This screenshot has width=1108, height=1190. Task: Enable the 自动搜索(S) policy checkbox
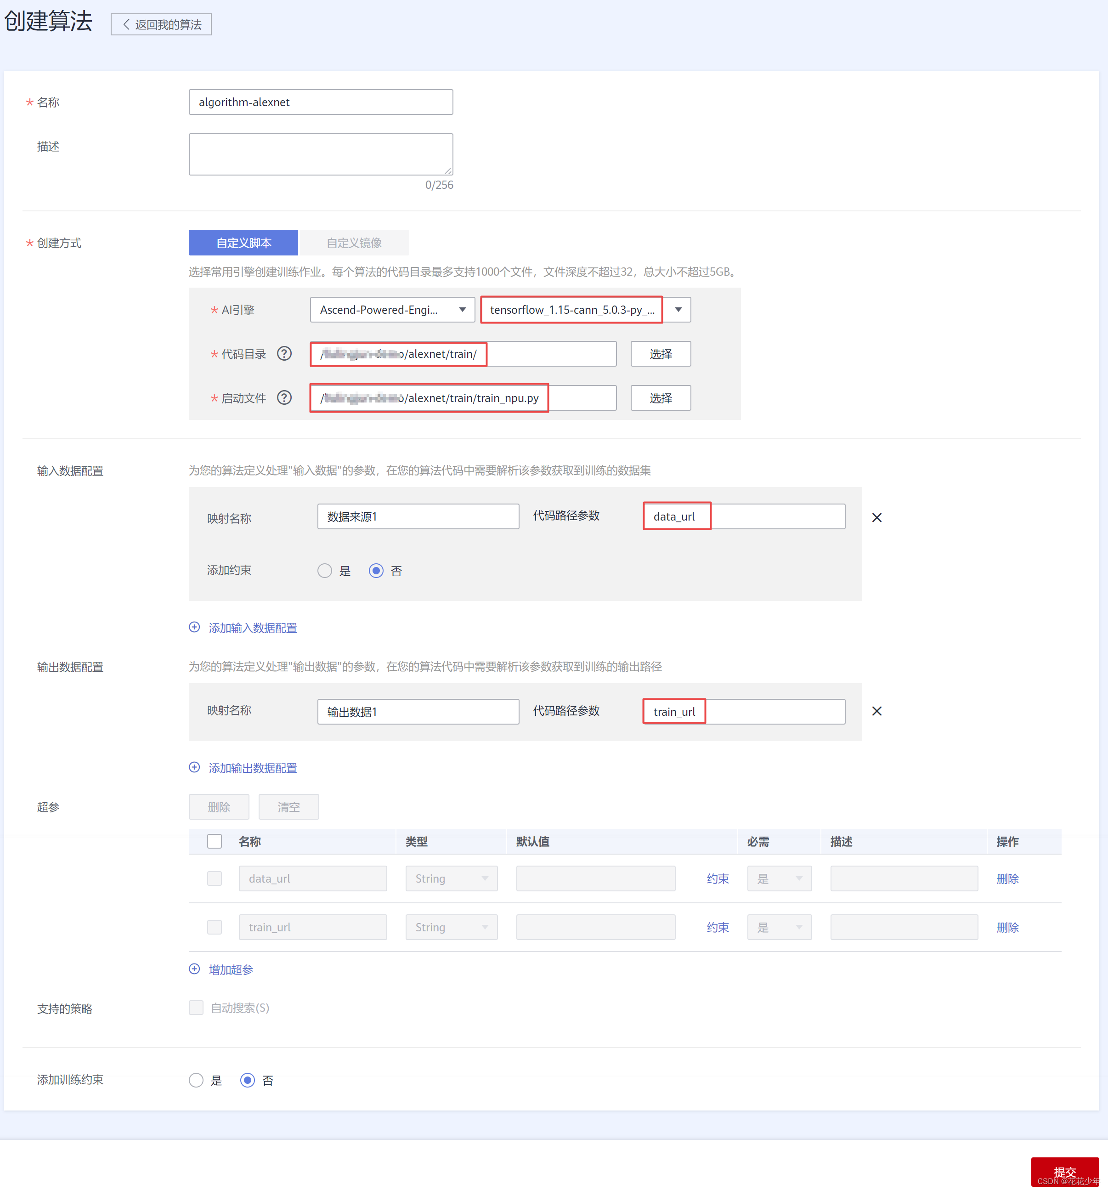point(196,1008)
